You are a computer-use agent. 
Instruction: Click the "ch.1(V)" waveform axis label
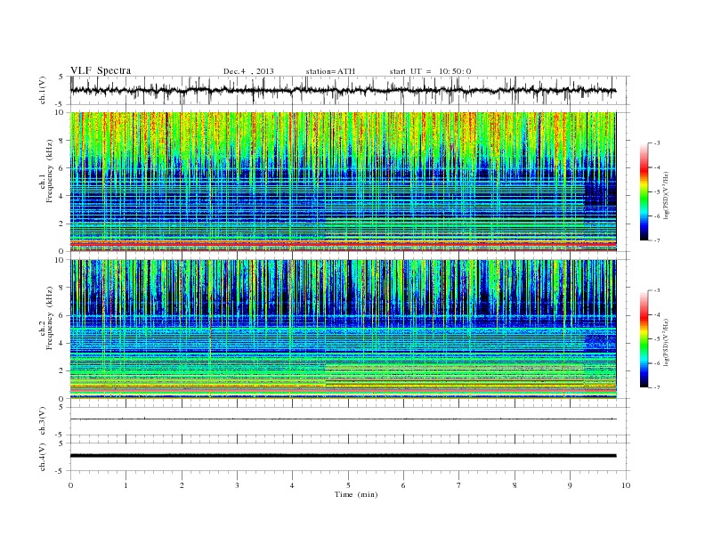point(43,90)
